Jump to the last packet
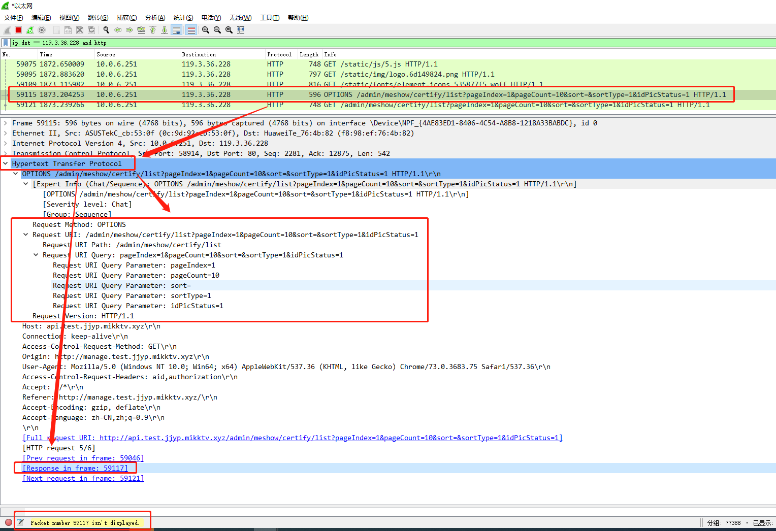 [165, 30]
